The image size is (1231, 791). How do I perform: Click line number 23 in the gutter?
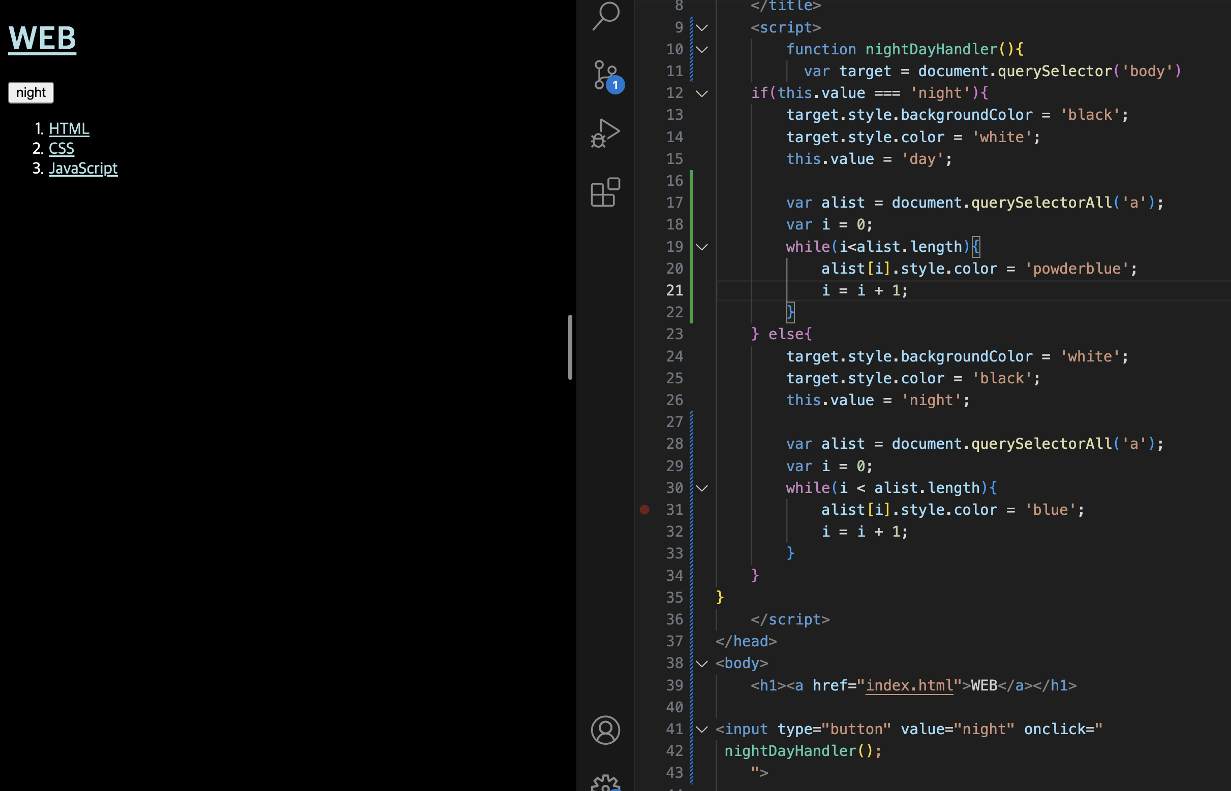click(x=674, y=335)
